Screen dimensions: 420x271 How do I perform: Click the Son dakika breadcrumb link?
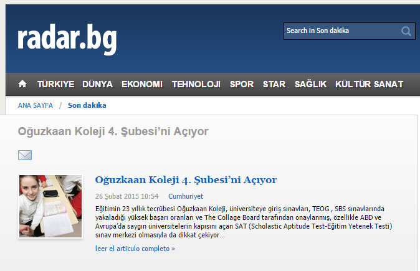(x=87, y=105)
